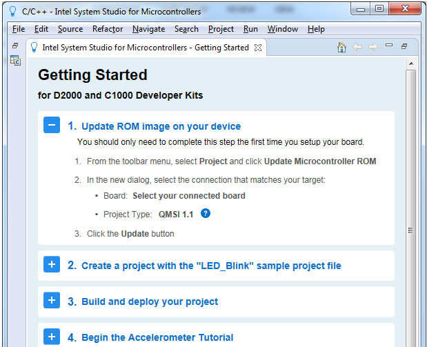
Task: Select the Getting Started tab
Action: [145, 48]
